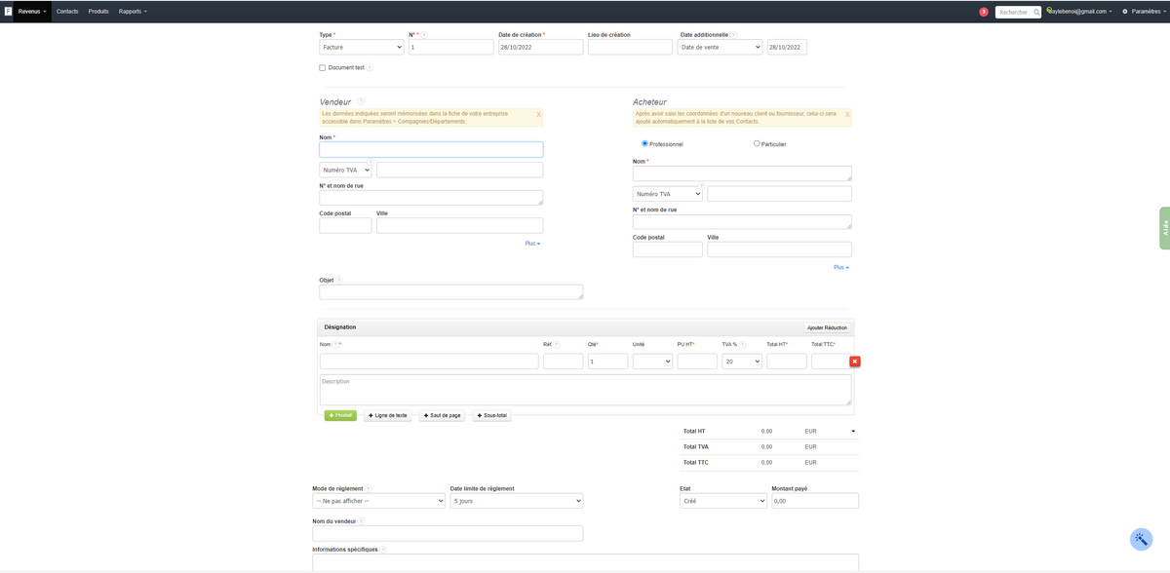Open the green Aide side tab
Viewport: 1170px width, 573px height.
[x=1164, y=228]
